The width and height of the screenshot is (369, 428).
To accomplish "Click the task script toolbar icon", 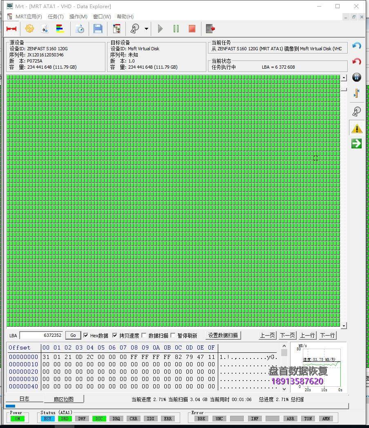I will coord(116,29).
